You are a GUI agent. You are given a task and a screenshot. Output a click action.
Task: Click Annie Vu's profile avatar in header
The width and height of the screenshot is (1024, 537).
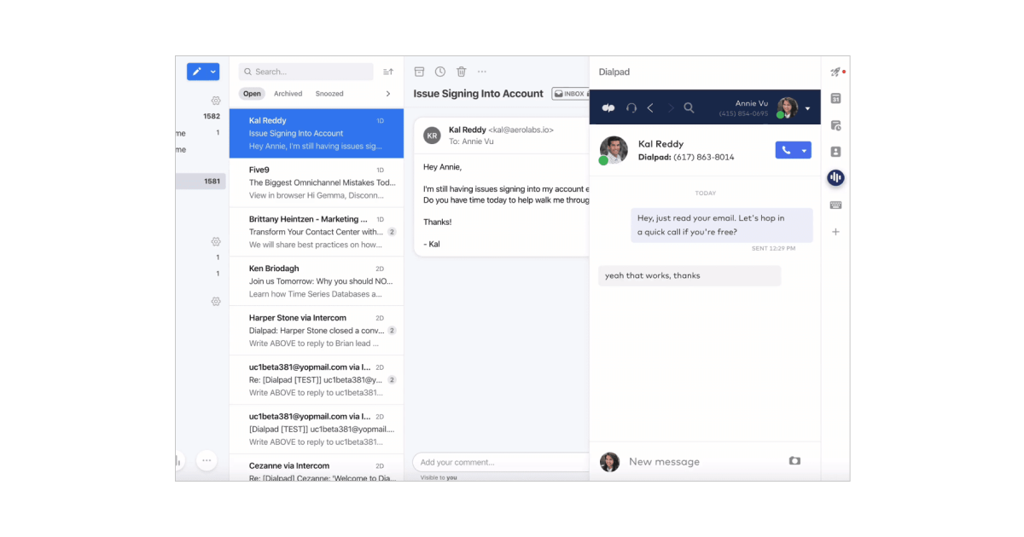(x=787, y=107)
